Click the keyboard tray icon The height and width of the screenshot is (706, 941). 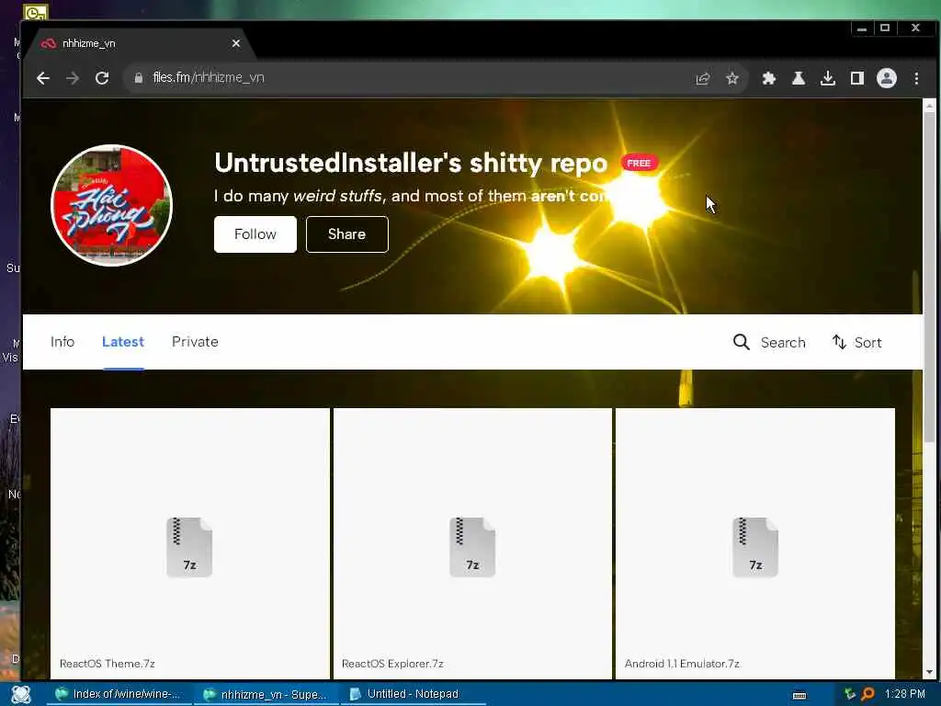coord(799,695)
